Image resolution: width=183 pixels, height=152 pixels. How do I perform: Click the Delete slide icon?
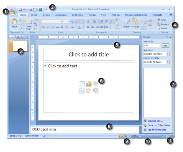(x=36, y=29)
